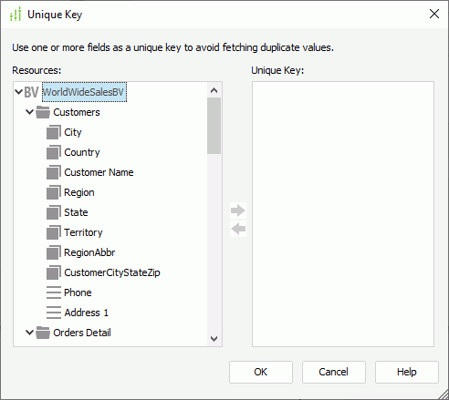Select the State field
Viewport: 449px width, 400px height.
point(76,212)
